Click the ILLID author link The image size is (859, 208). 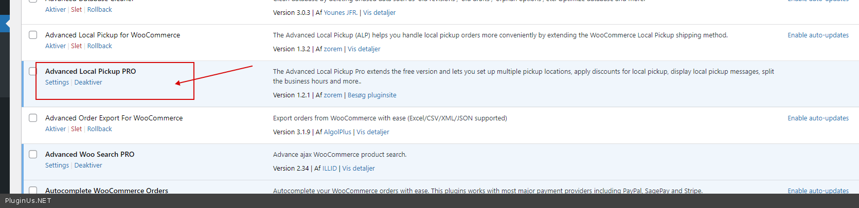click(x=329, y=169)
